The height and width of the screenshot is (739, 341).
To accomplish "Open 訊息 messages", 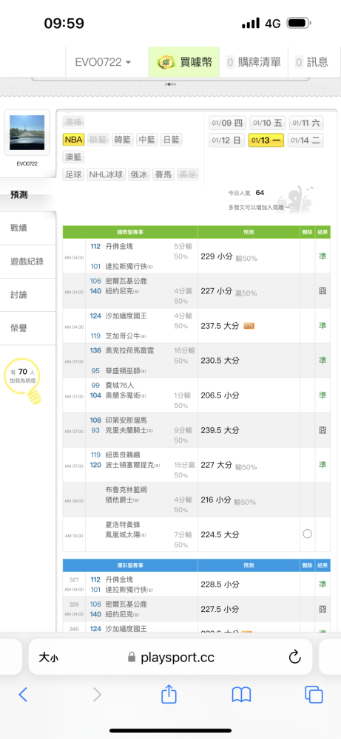I will tap(311, 62).
